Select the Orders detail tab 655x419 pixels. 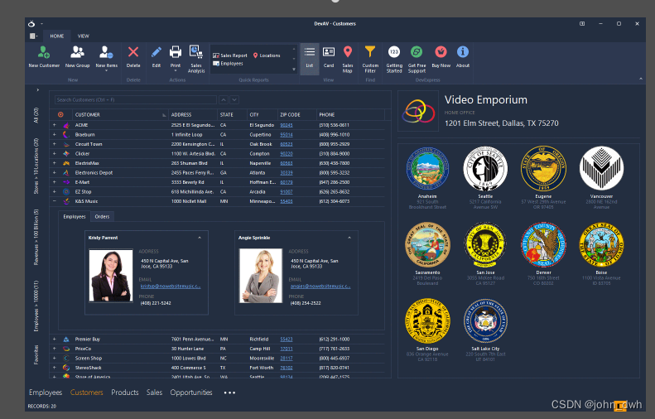(x=102, y=216)
